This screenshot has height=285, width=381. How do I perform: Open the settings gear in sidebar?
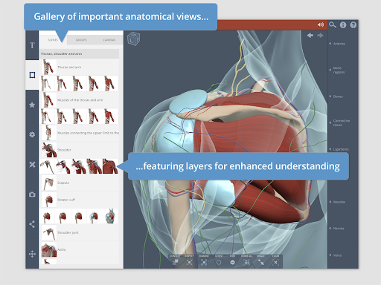pyautogui.click(x=32, y=134)
